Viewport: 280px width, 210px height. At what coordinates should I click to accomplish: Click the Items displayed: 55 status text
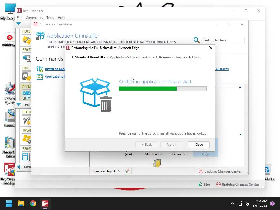[x=106, y=171]
